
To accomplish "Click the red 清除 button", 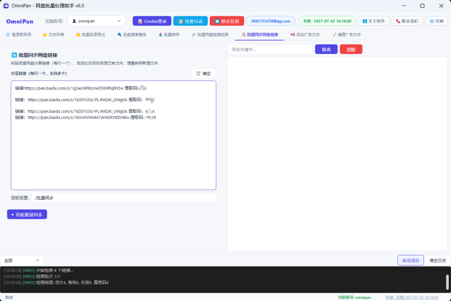I will [351, 50].
